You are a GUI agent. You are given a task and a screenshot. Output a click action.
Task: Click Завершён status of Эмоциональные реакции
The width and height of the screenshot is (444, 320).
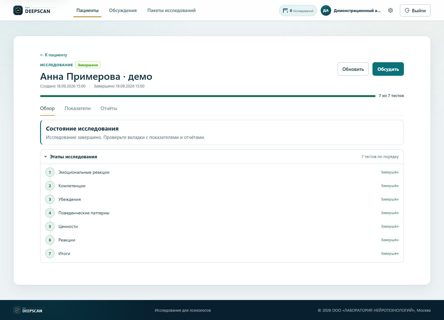pos(390,172)
